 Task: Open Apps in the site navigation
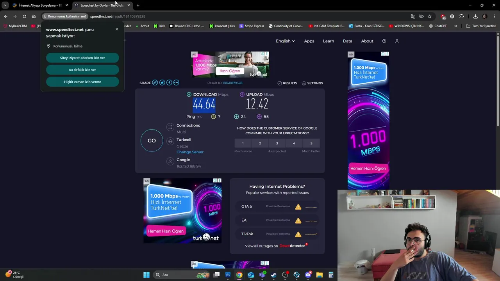[x=309, y=41]
